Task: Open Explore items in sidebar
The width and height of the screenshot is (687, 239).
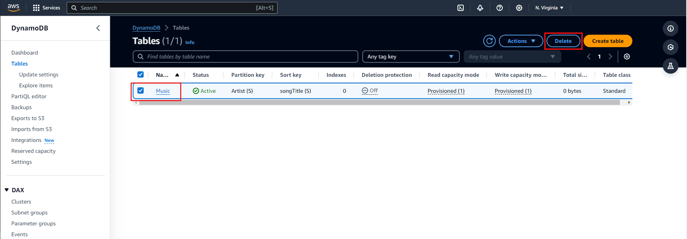Action: pos(36,85)
